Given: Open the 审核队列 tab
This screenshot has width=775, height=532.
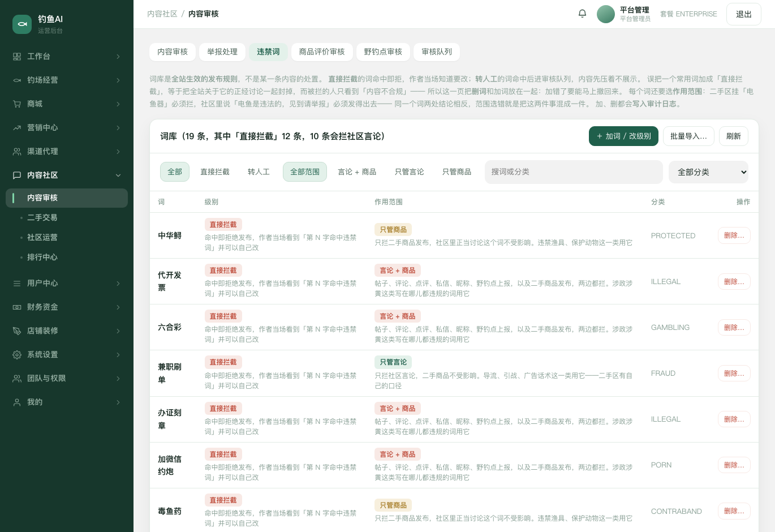Looking at the screenshot, I should [x=437, y=52].
